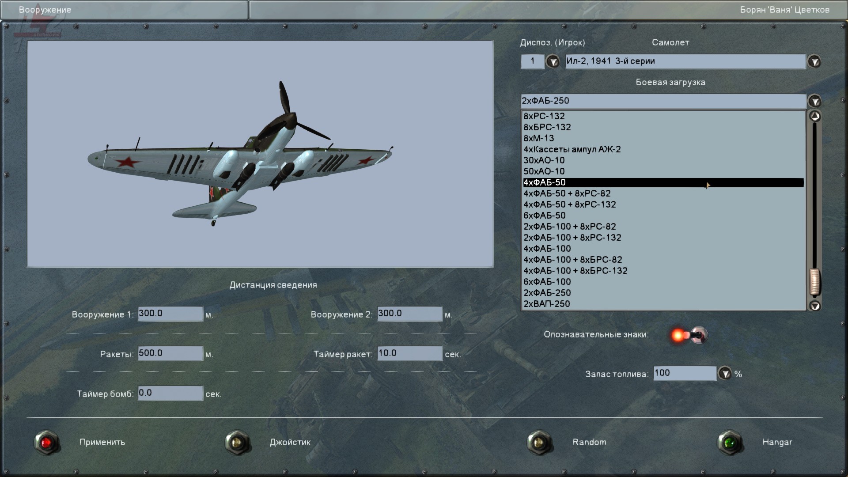
Task: Click scroll-down arrow of loadout list
Action: tap(814, 306)
